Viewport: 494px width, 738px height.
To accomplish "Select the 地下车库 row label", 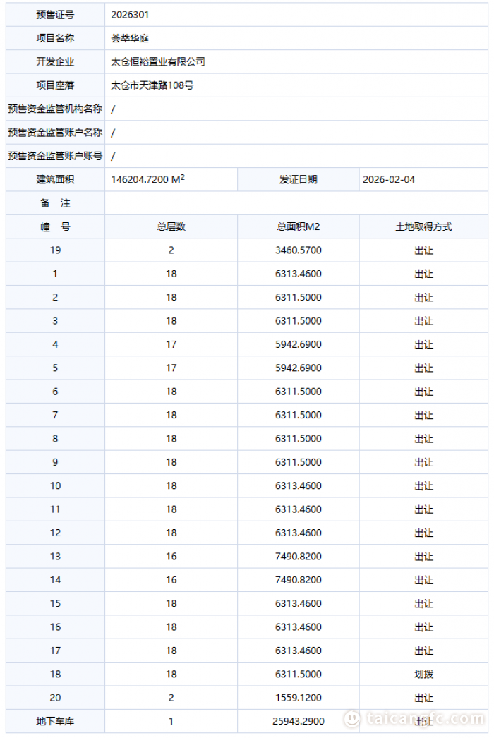I will point(55,721).
